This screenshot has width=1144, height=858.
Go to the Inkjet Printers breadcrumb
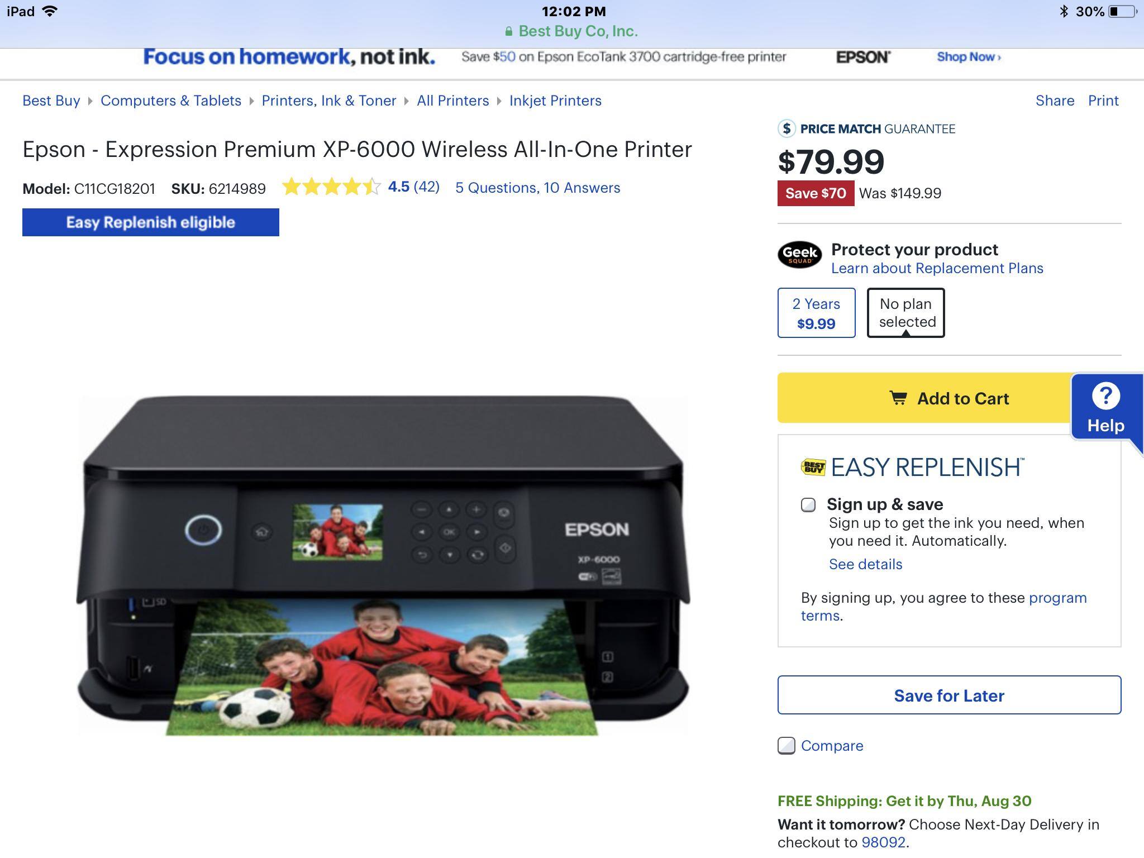pos(555,101)
